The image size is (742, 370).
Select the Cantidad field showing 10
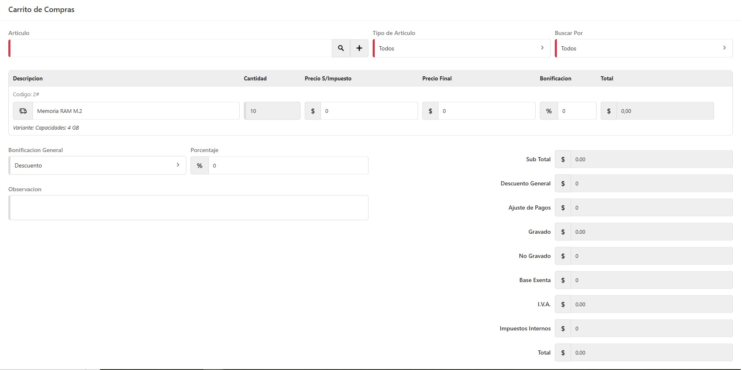tap(272, 111)
